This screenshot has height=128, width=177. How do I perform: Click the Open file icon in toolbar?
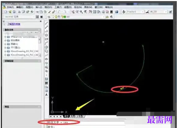point(10,12)
